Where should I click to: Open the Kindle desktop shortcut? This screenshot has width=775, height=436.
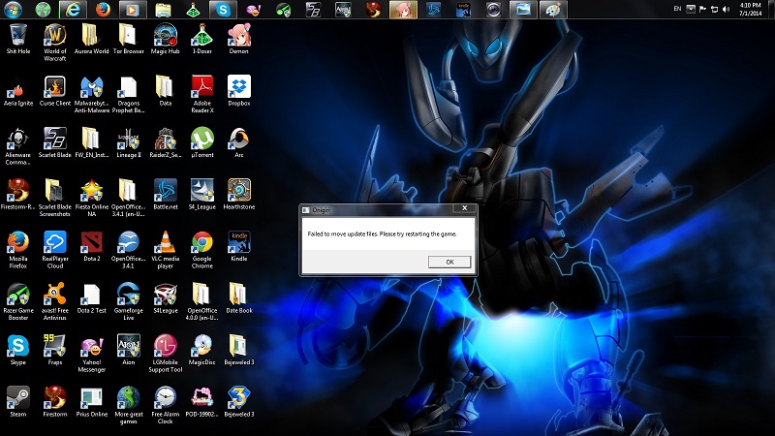click(x=238, y=247)
